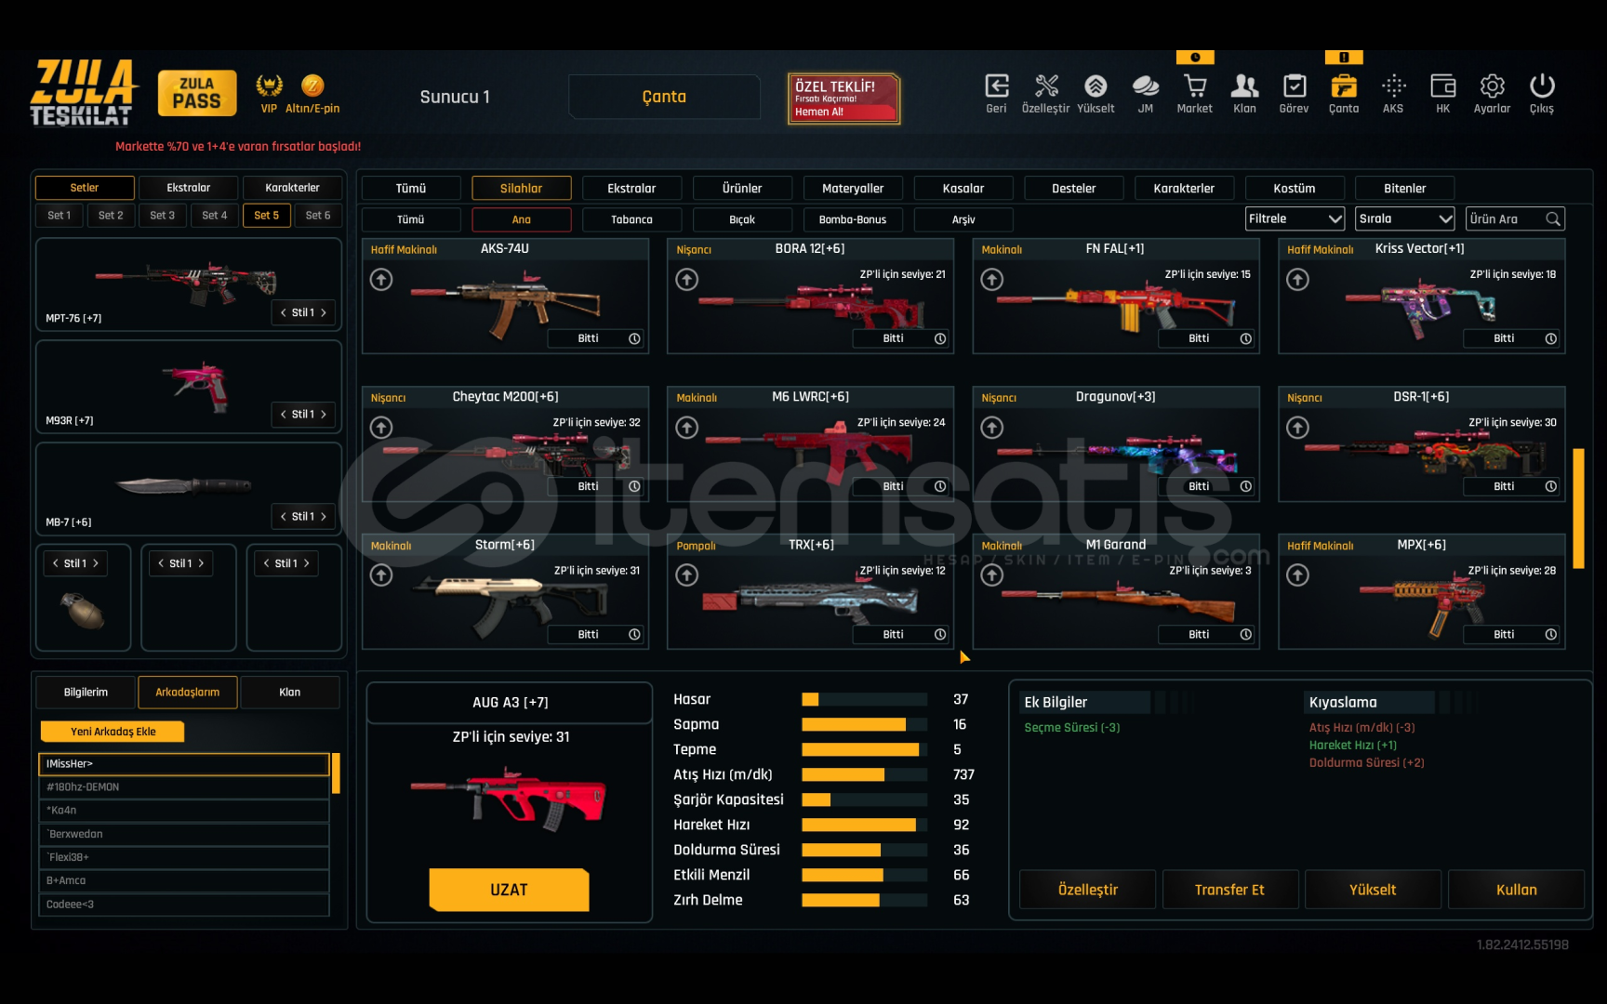Open the Kostüm tab
Screen dimensions: 1607x1004
tap(1295, 188)
